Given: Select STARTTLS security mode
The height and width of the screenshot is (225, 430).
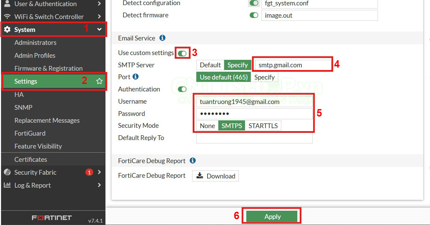Looking at the screenshot, I should tap(263, 125).
